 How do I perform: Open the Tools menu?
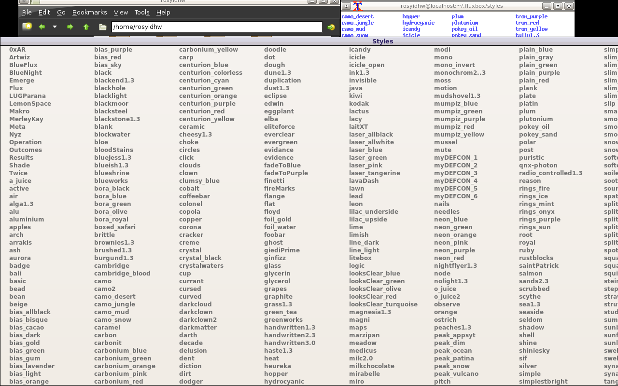click(x=141, y=12)
